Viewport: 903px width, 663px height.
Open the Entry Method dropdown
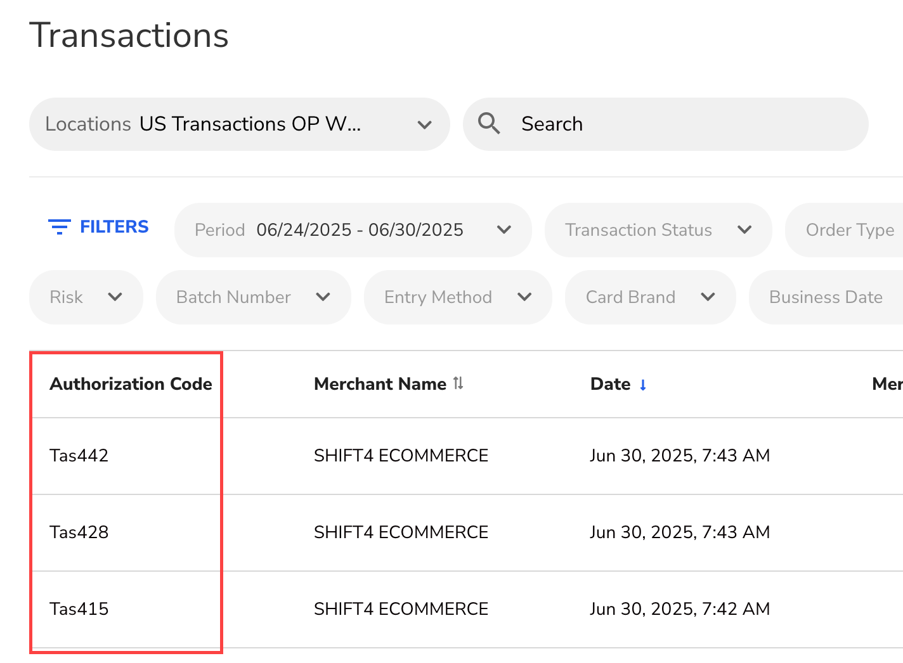coord(457,297)
